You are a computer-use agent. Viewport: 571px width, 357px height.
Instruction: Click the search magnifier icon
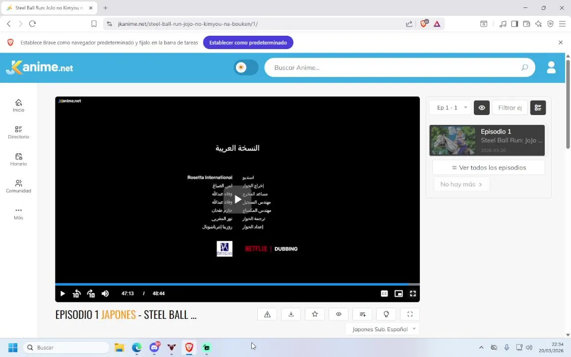(x=525, y=67)
